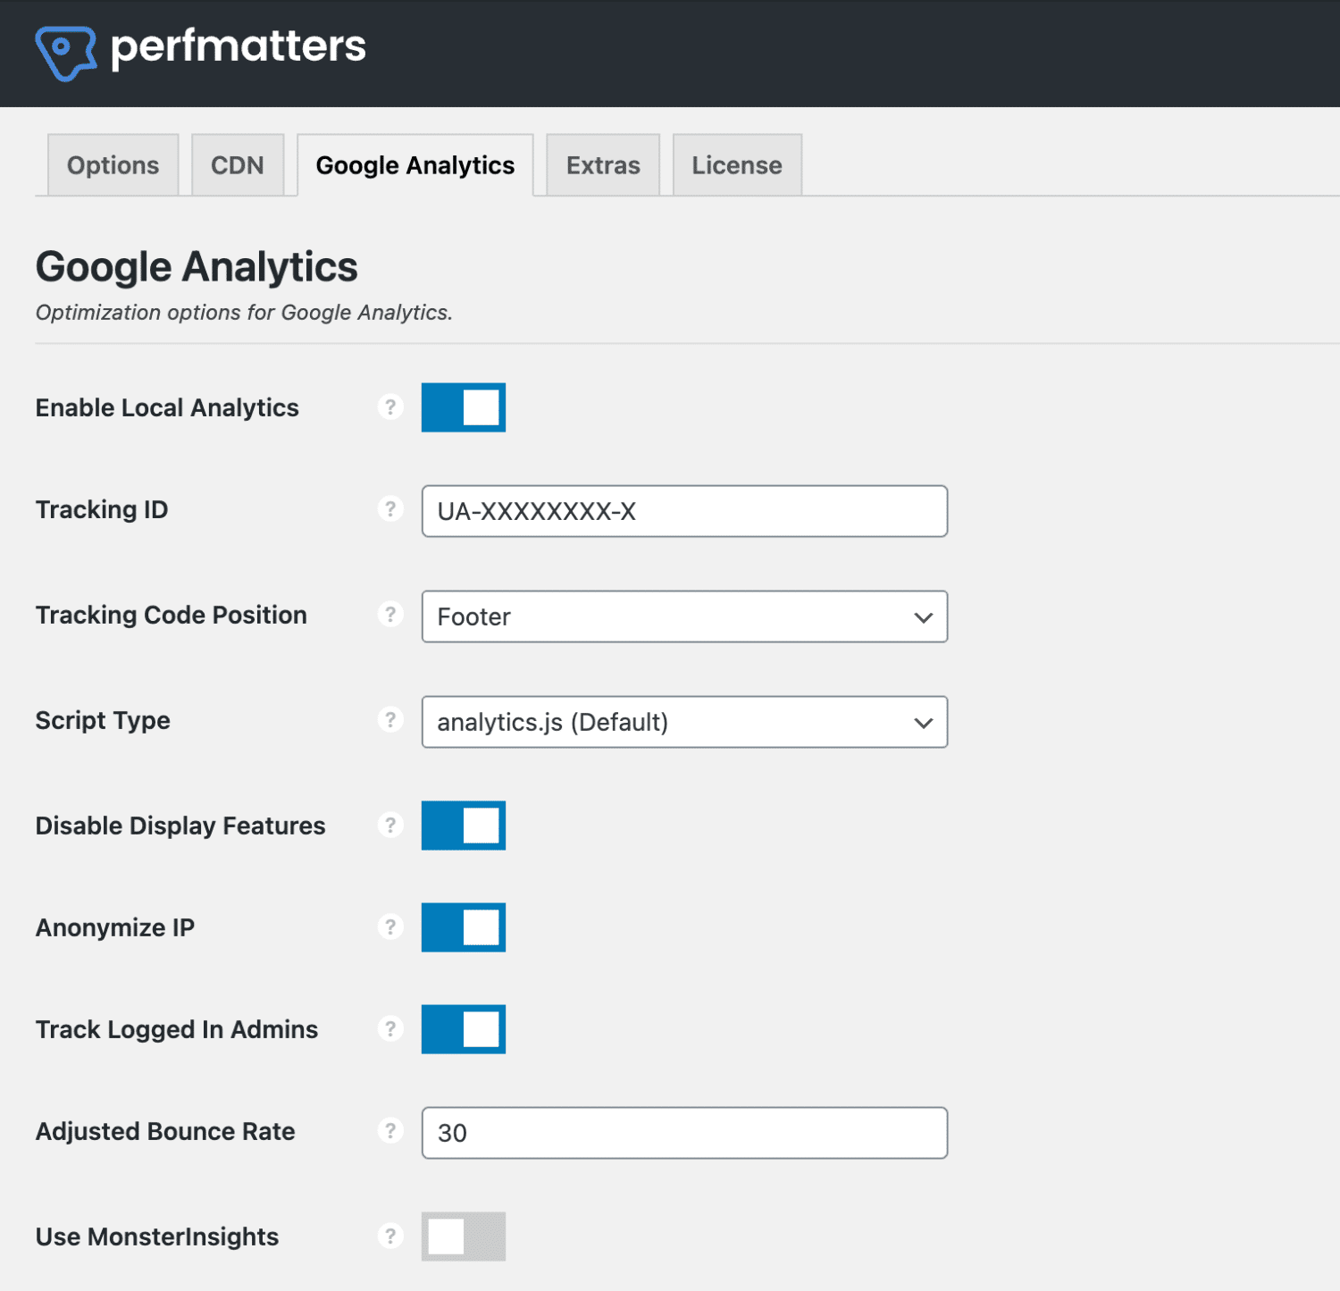
Task: Go to the CDN settings tab
Action: tap(237, 164)
